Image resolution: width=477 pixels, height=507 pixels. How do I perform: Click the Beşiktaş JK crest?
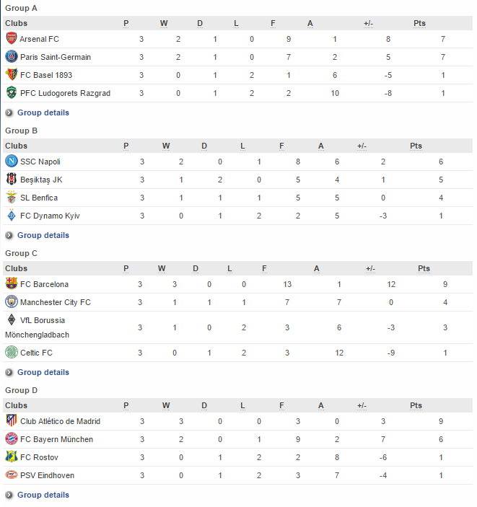click(12, 179)
